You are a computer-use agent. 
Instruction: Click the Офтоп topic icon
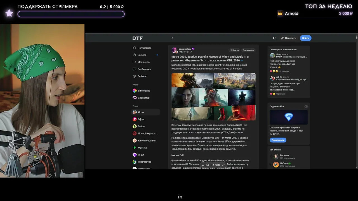(x=135, y=119)
